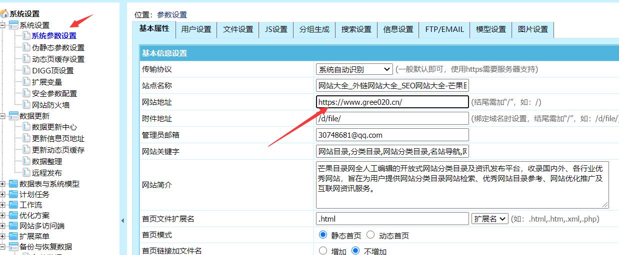Open 伪静态参数设置 in the sidebar
The width and height of the screenshot is (619, 255).
(58, 48)
